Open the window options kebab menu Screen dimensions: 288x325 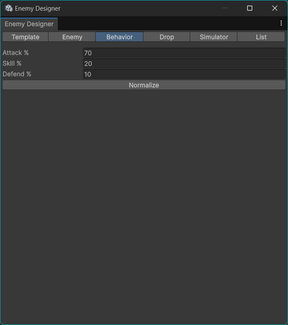[x=281, y=23]
